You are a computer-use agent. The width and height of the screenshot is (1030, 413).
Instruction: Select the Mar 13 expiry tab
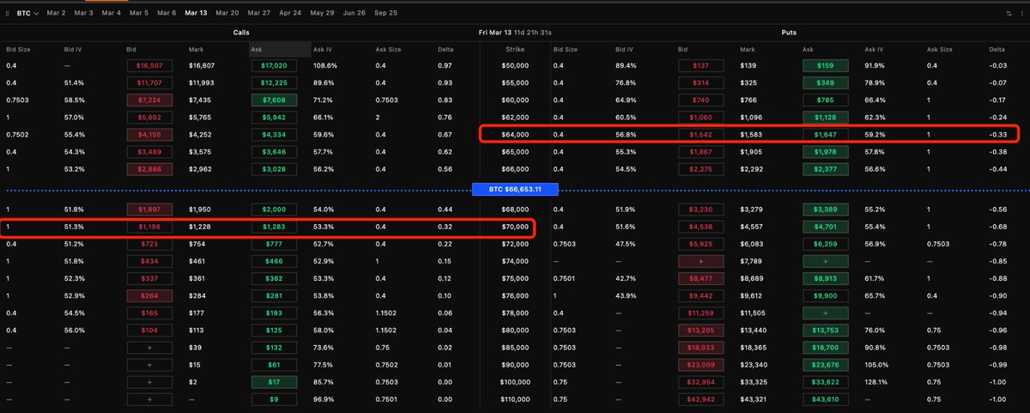pos(196,14)
